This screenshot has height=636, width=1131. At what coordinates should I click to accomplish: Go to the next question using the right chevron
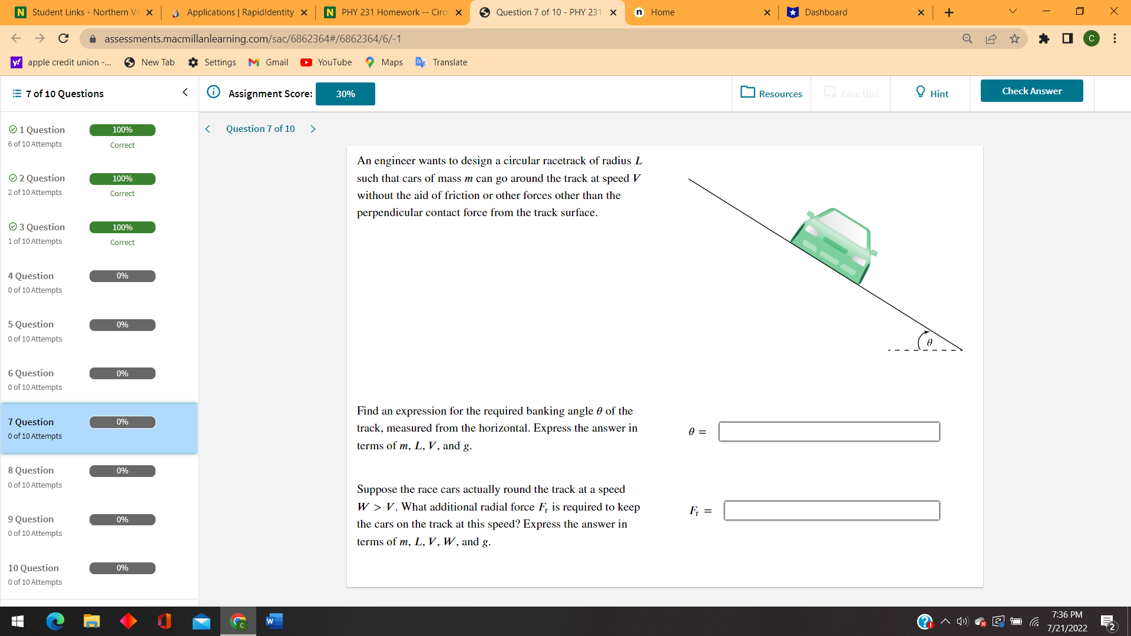pos(313,128)
